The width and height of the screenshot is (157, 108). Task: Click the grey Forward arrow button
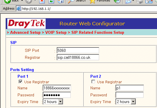point(29,1)
